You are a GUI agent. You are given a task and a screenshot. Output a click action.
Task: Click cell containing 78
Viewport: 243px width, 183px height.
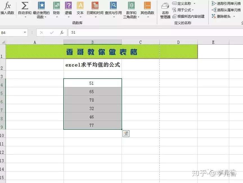click(x=93, y=100)
